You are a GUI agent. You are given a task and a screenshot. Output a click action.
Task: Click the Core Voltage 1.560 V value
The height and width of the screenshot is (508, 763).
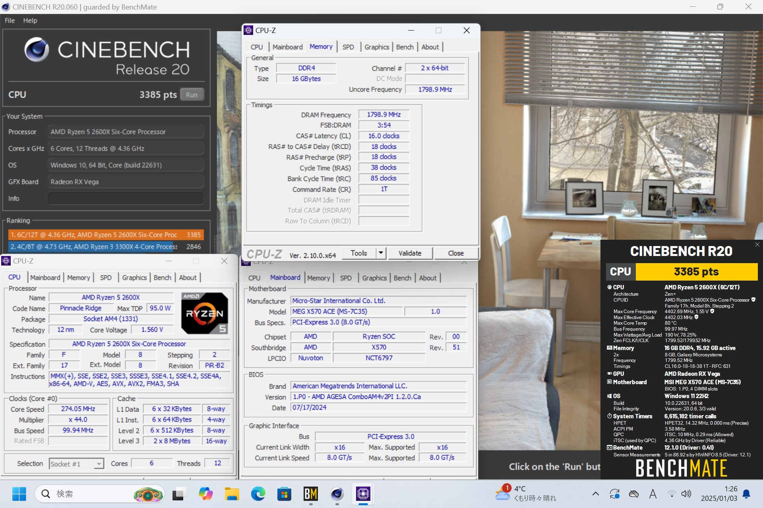(x=152, y=330)
